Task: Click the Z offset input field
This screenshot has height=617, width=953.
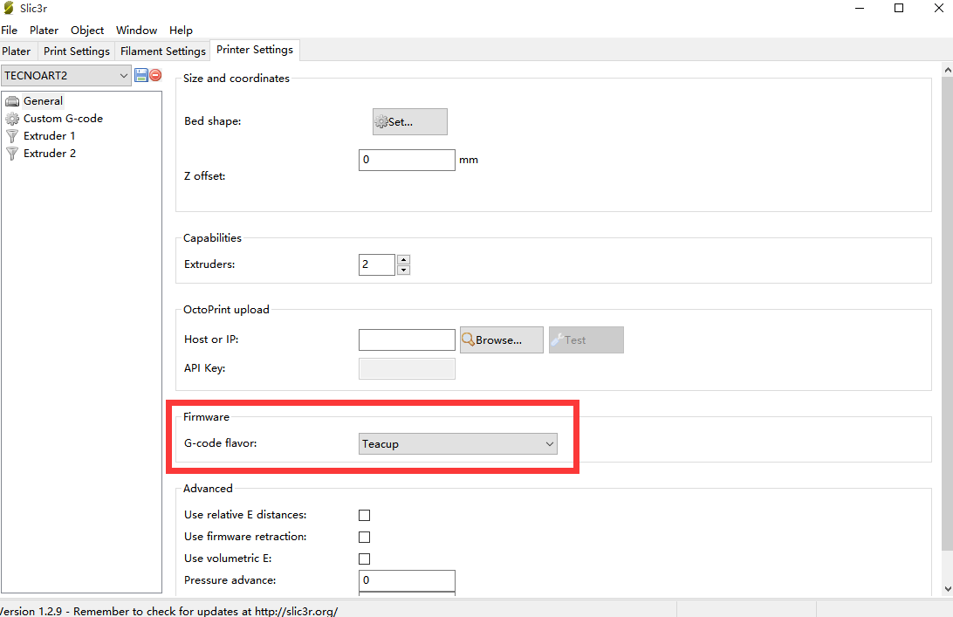Action: pyautogui.click(x=407, y=161)
